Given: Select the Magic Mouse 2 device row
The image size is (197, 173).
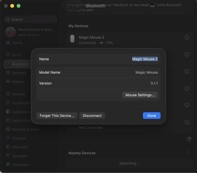Looking at the screenshot, I should pos(129,40).
